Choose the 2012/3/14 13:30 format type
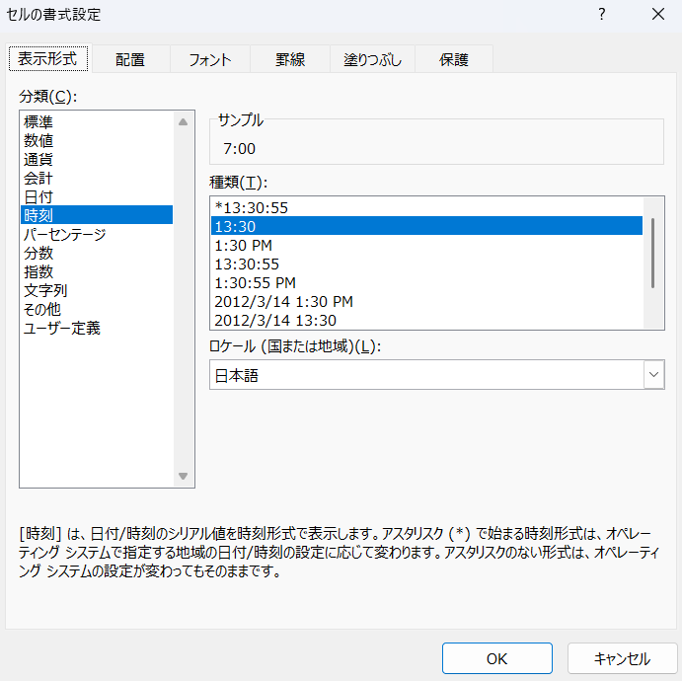This screenshot has height=681, width=682. 275,320
